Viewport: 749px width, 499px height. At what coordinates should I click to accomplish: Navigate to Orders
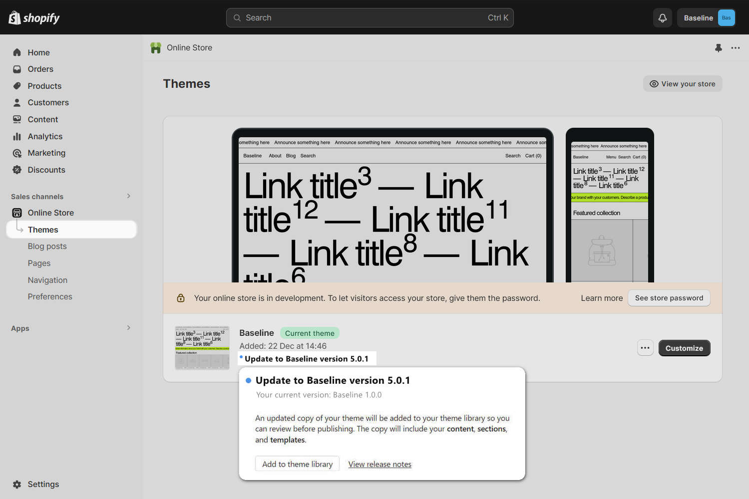tap(40, 69)
